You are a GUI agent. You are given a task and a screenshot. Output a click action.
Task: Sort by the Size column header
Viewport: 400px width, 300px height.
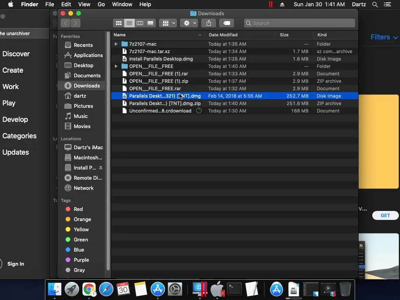294,35
